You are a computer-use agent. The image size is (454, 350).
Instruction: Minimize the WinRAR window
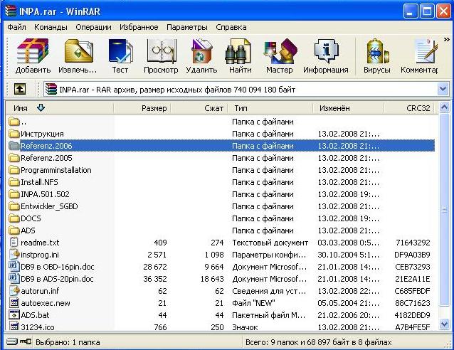(x=411, y=11)
